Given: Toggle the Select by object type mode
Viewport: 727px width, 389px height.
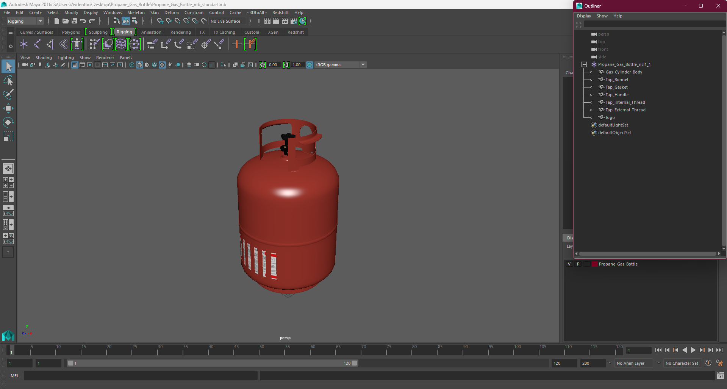Looking at the screenshot, I should [126, 21].
